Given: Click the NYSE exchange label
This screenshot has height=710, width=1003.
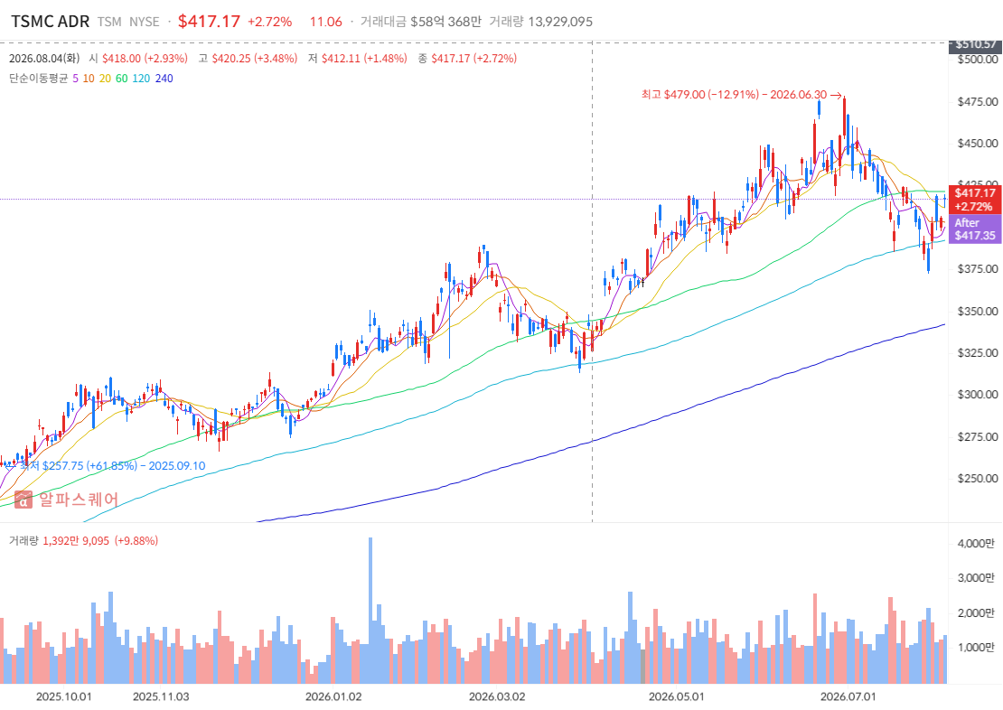Looking at the screenshot, I should (x=144, y=22).
